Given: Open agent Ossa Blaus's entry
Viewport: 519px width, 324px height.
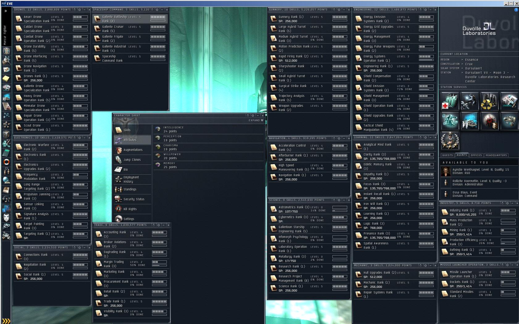Looking at the screenshot, I should (x=479, y=194).
